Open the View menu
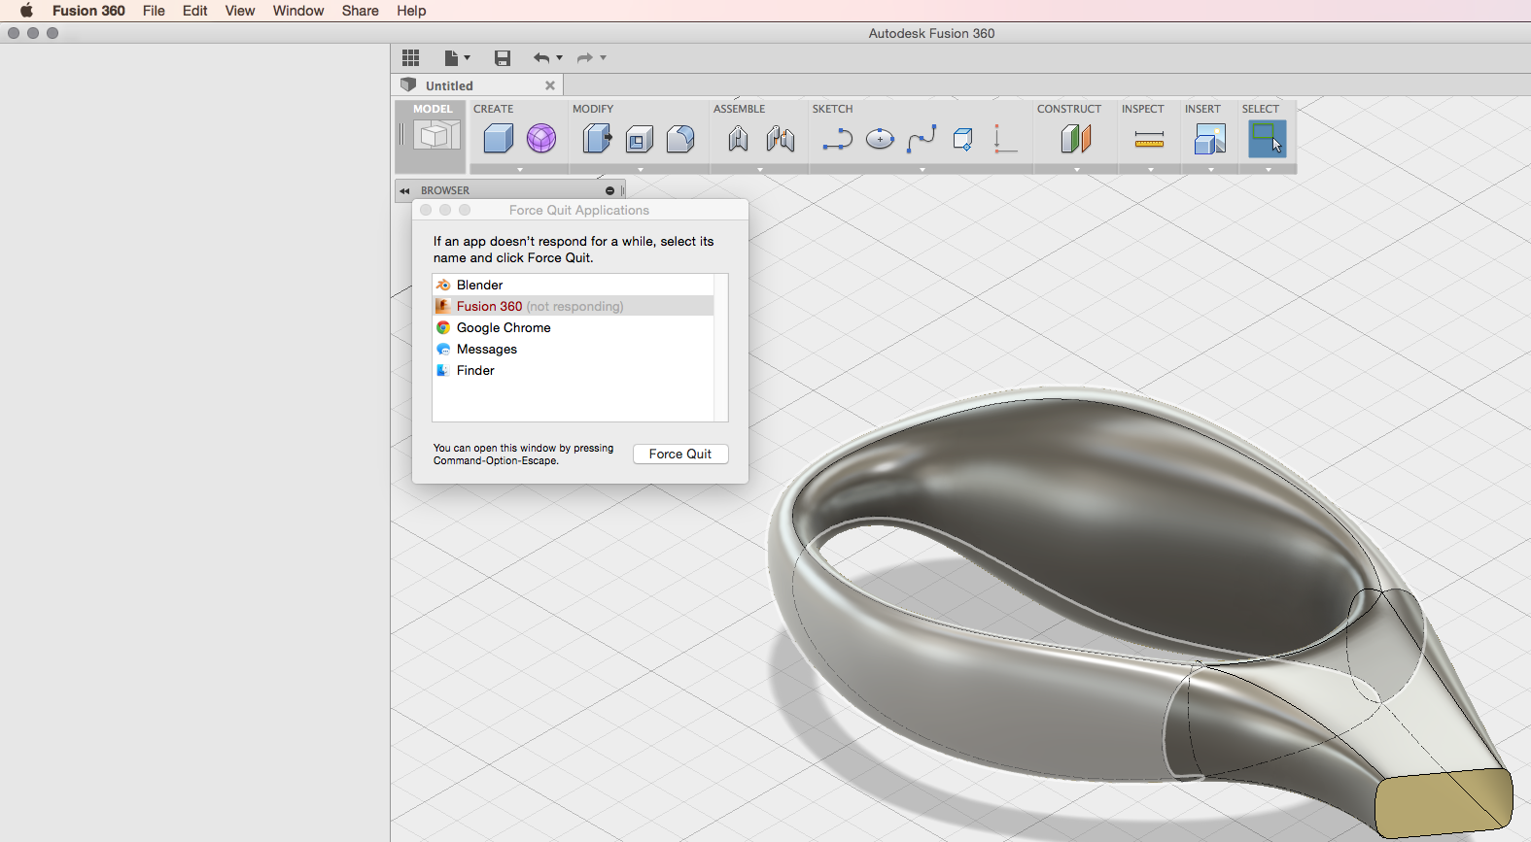The width and height of the screenshot is (1531, 842). tap(239, 11)
